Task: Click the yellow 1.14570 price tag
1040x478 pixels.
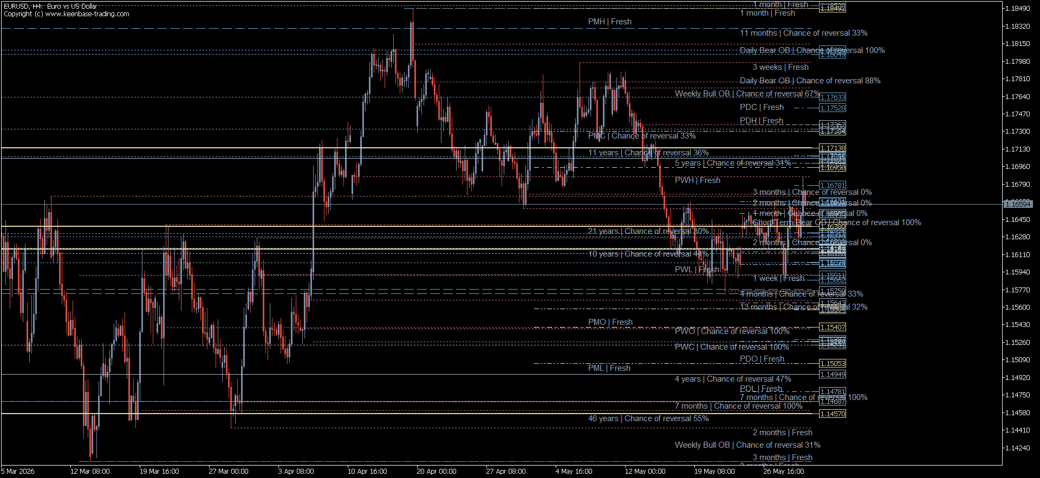Action: 833,414
